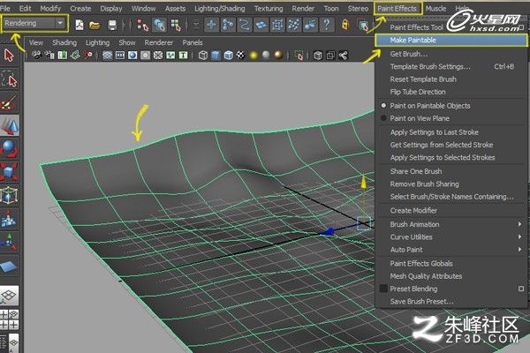Select the Show Manipulator tool
The height and width of the screenshot is (353, 530).
[9, 242]
